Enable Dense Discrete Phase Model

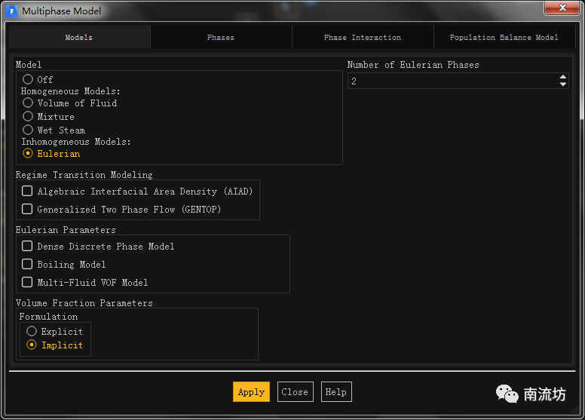pos(27,246)
